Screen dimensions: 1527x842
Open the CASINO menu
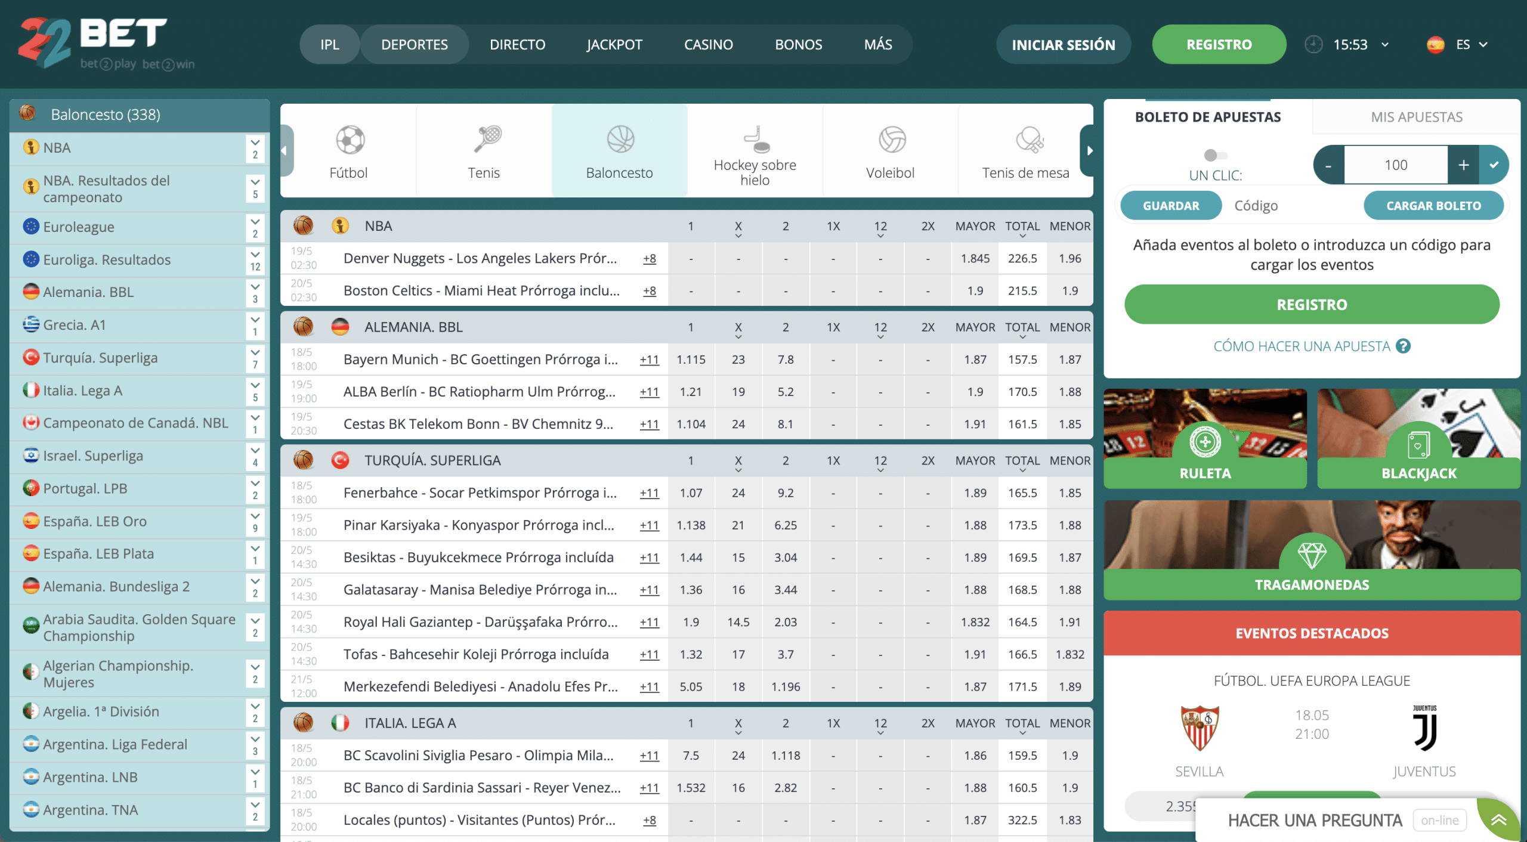click(709, 44)
